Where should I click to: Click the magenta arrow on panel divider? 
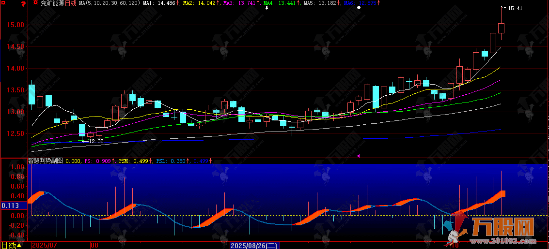(x=358, y=156)
